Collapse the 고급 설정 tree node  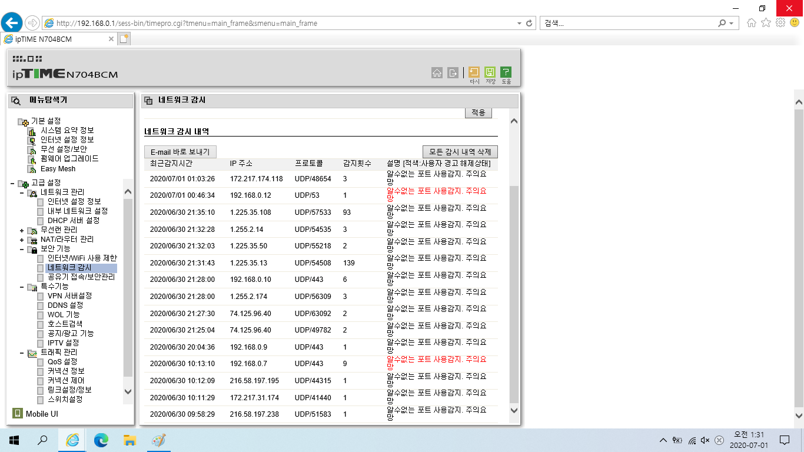coord(12,183)
